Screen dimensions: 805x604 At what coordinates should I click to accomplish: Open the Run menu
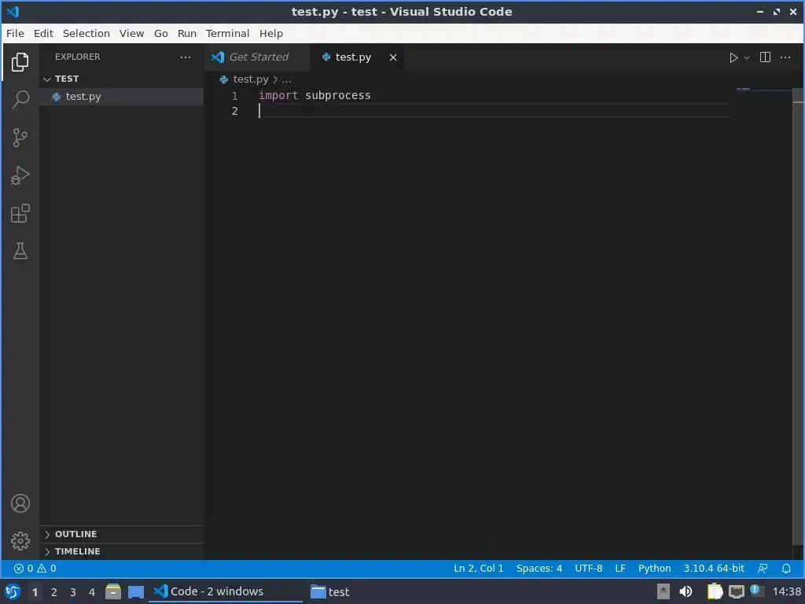(187, 33)
